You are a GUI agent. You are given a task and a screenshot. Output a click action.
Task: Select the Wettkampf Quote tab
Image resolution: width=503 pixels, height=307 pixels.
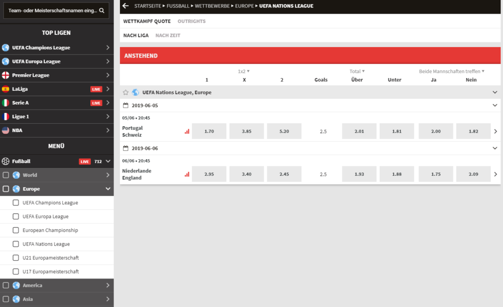147,21
